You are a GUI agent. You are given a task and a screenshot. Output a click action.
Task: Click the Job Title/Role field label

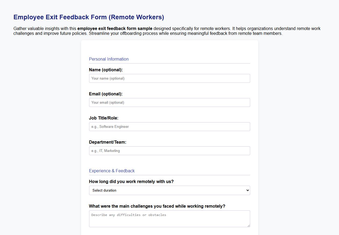104,118
